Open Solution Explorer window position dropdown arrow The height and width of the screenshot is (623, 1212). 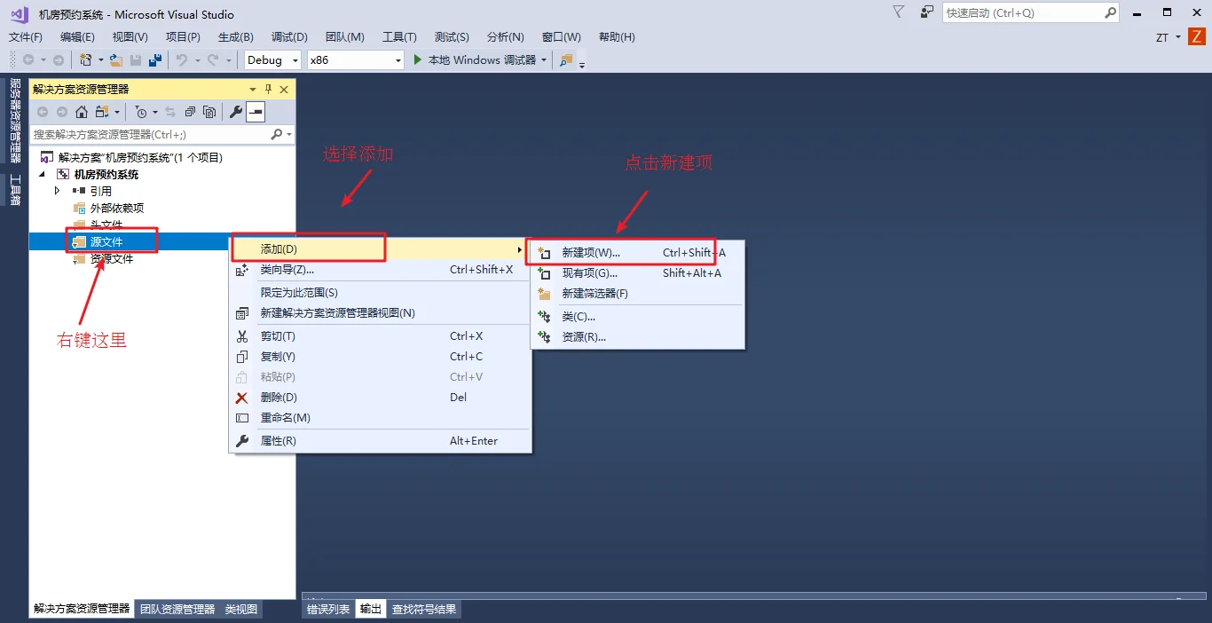point(253,90)
